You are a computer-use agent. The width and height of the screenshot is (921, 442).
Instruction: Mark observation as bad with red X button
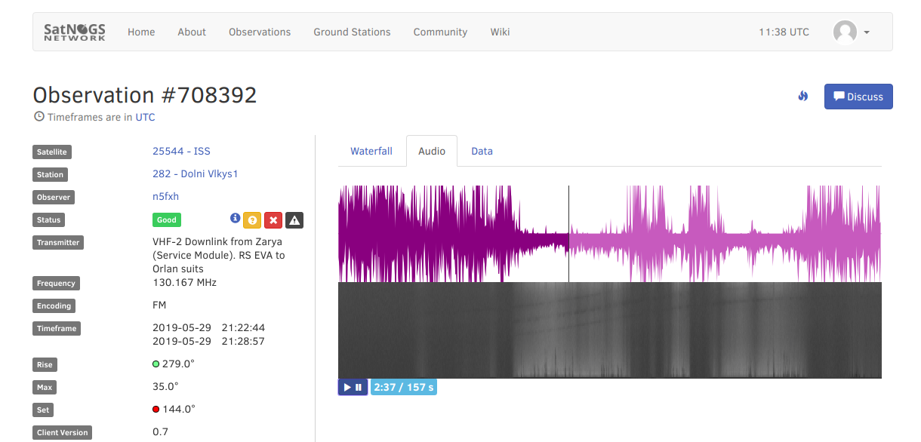pos(274,220)
